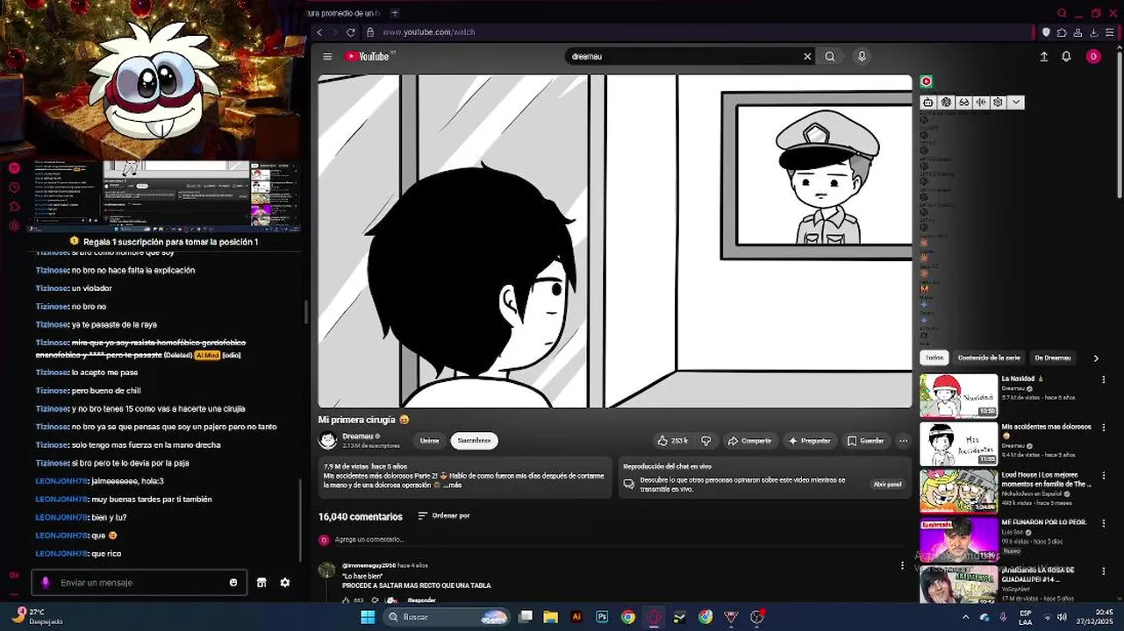Like the video with 253 k likes
The width and height of the screenshot is (1124, 631).
pos(673,441)
